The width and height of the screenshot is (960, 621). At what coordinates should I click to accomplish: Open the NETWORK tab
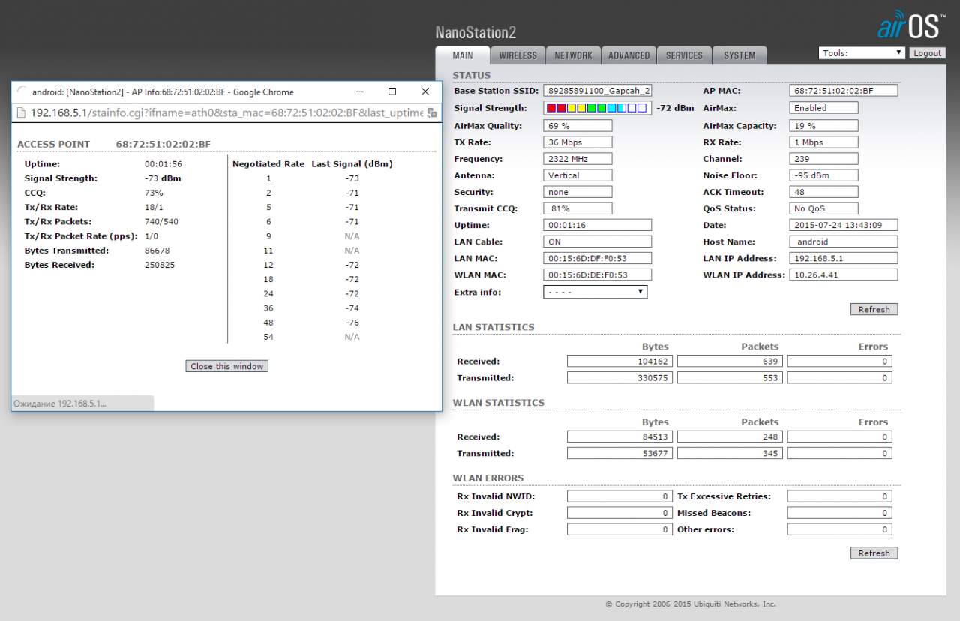click(573, 55)
